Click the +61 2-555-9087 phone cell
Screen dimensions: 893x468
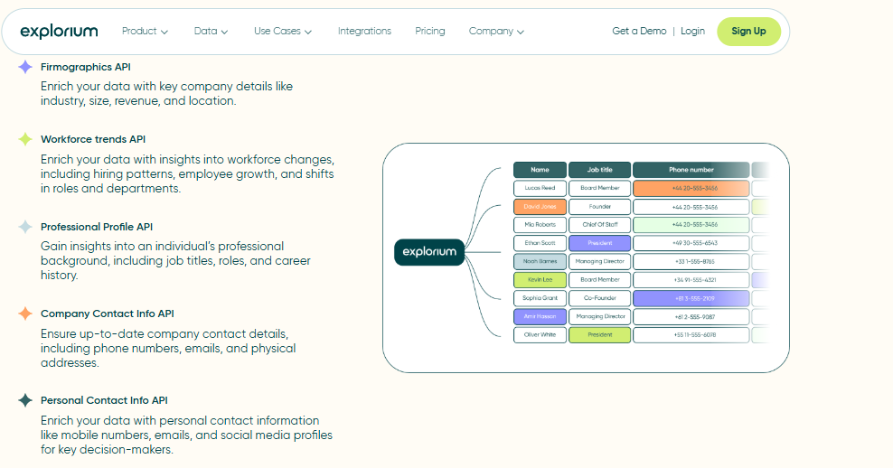(691, 316)
